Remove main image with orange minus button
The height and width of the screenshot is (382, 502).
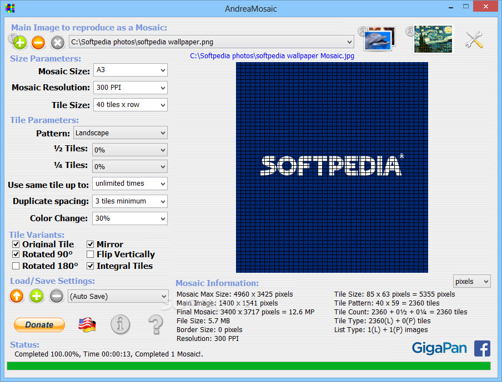click(38, 43)
